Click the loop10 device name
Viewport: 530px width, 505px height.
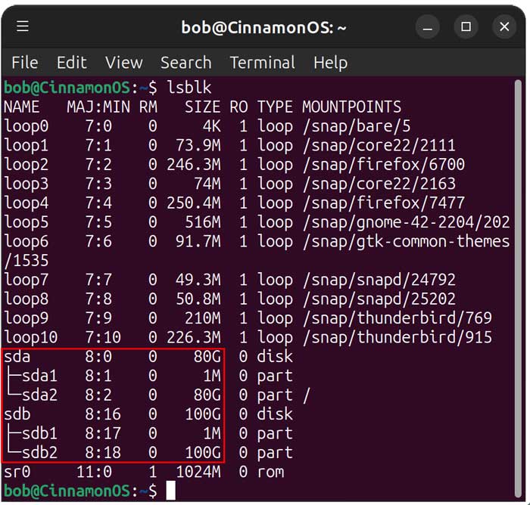(31, 338)
